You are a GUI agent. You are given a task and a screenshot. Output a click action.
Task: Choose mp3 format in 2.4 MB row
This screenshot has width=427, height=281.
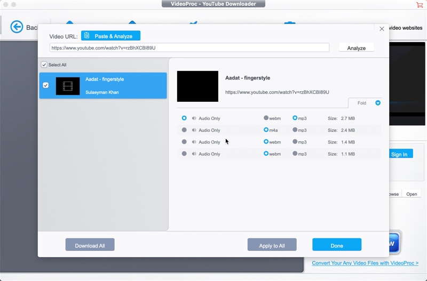coord(295,130)
